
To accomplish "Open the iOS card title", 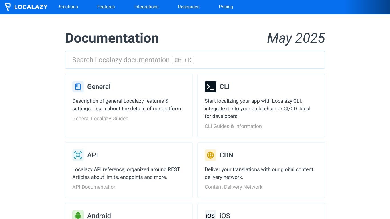I will [225, 216].
